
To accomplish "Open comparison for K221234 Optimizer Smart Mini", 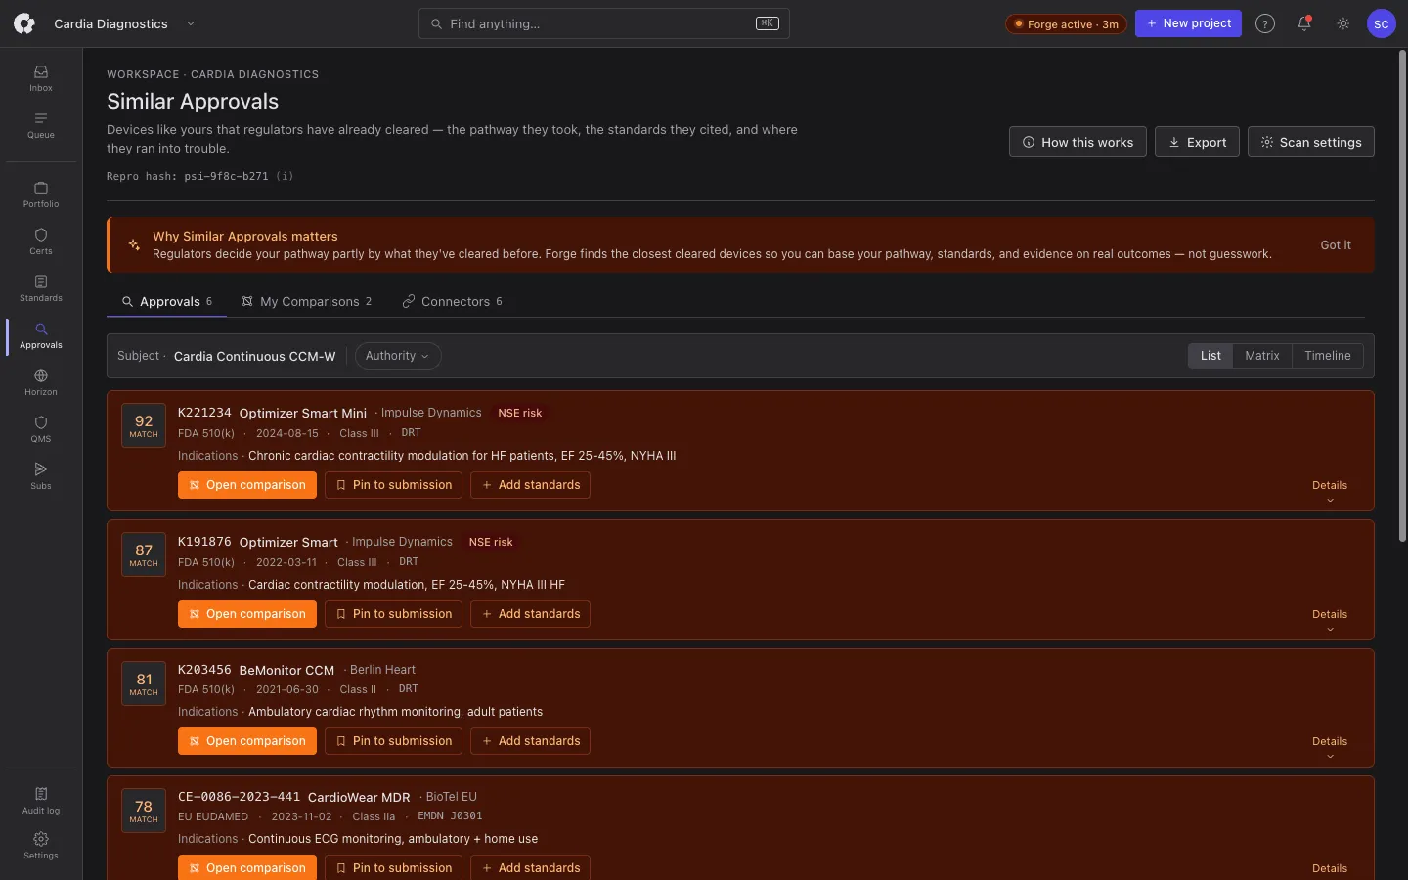I will coord(247,485).
